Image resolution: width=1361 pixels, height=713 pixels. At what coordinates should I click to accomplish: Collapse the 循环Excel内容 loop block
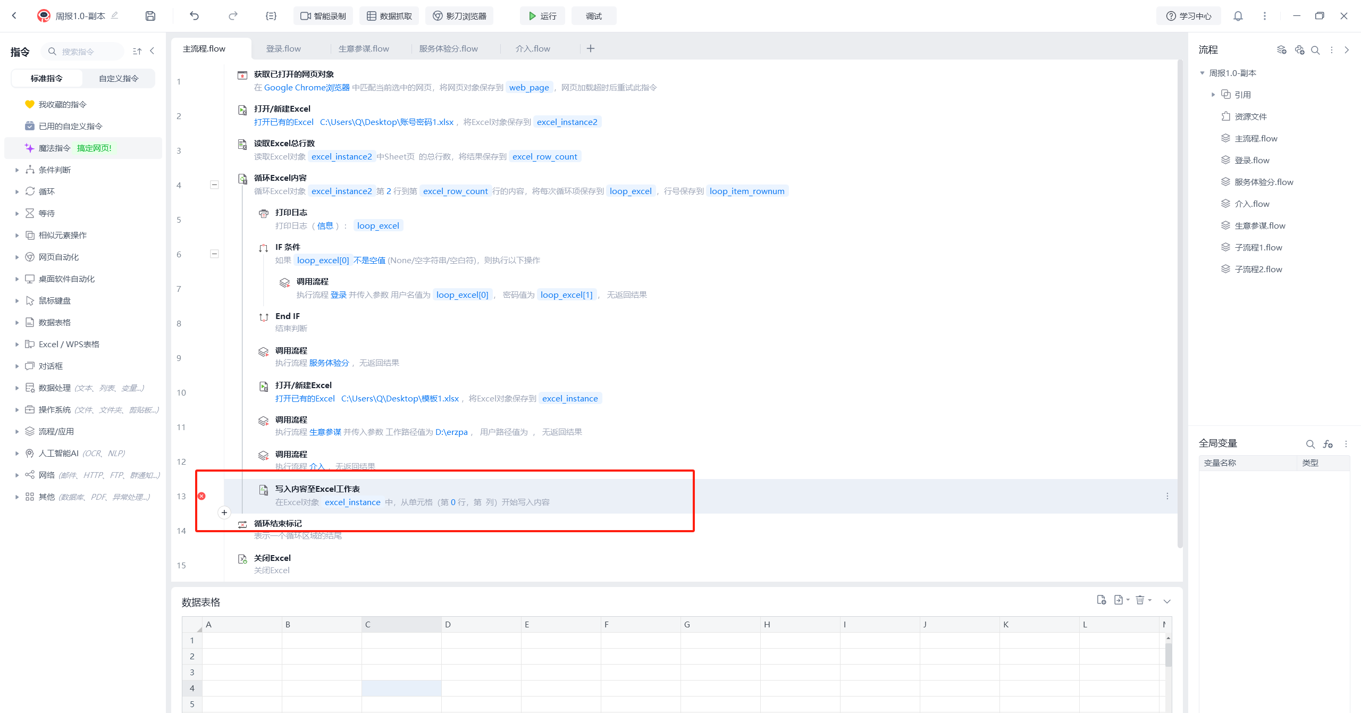click(214, 185)
